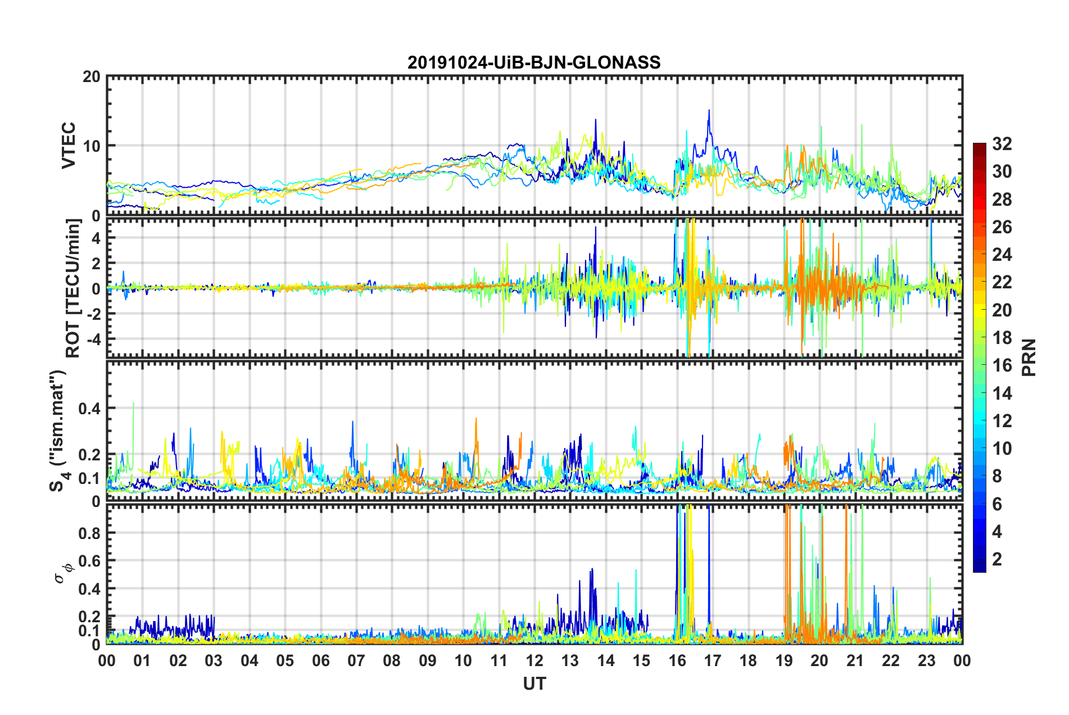The image size is (1069, 715).
Task: Click the colorbar tick value 28
Action: [1002, 200]
